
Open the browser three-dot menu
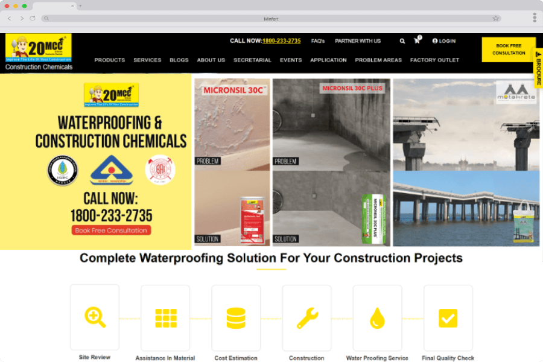(x=535, y=17)
